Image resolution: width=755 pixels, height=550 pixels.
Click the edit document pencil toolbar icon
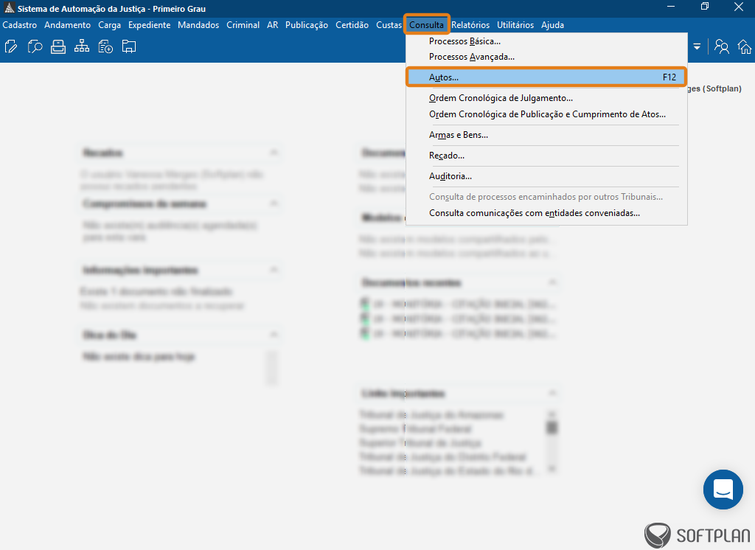pyautogui.click(x=10, y=46)
